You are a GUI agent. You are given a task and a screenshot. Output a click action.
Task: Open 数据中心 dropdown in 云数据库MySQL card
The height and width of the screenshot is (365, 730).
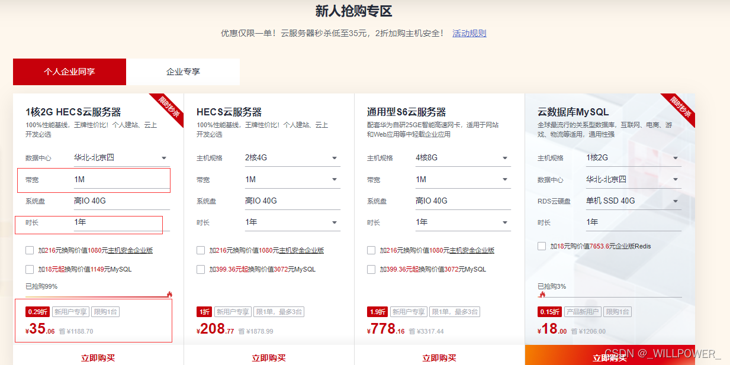click(633, 179)
